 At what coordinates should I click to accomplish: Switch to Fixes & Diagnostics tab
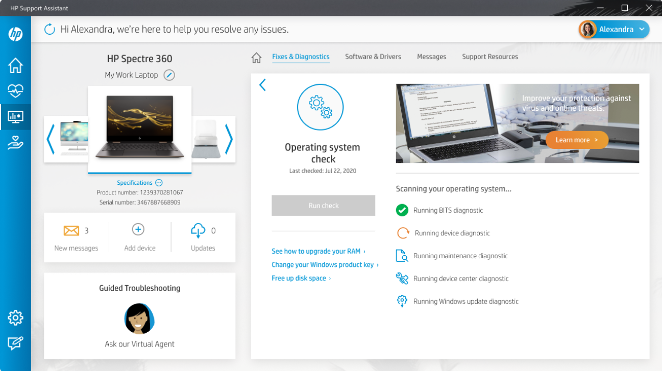pos(301,57)
